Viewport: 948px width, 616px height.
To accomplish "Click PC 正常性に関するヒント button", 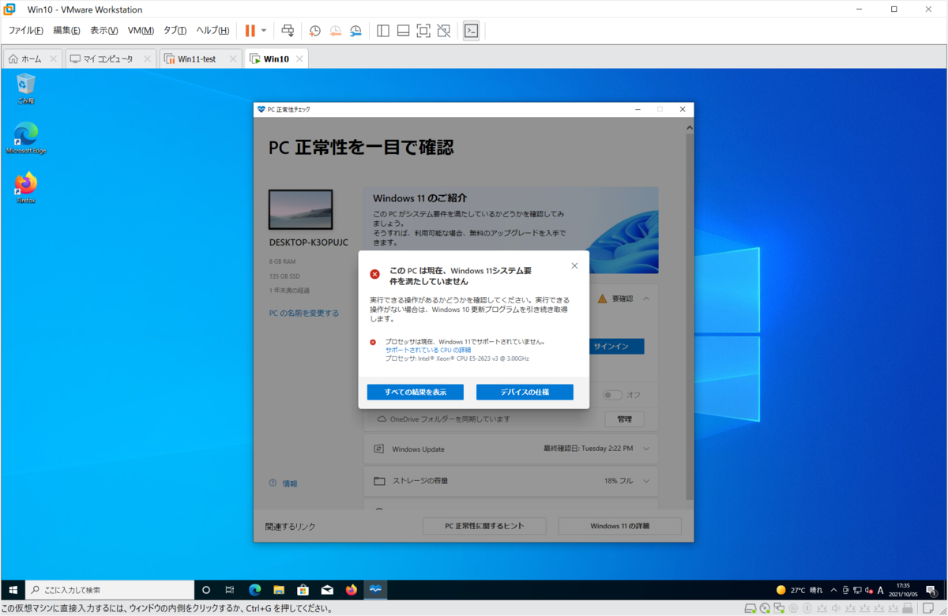I will [484, 526].
